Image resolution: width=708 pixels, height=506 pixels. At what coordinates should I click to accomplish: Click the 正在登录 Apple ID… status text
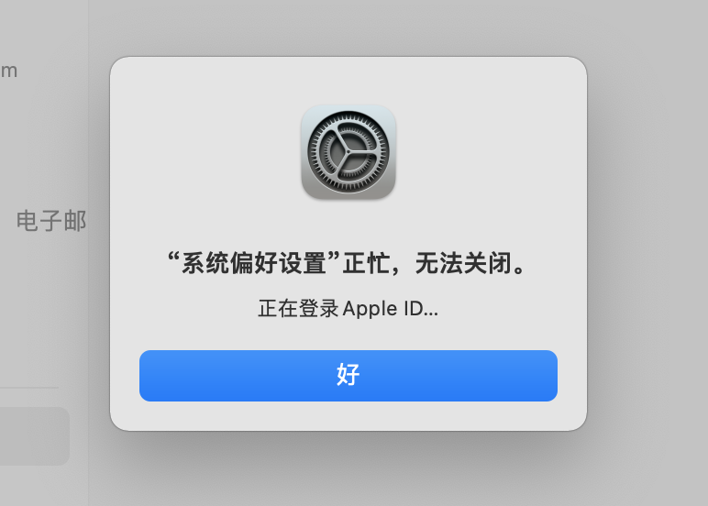(x=348, y=309)
